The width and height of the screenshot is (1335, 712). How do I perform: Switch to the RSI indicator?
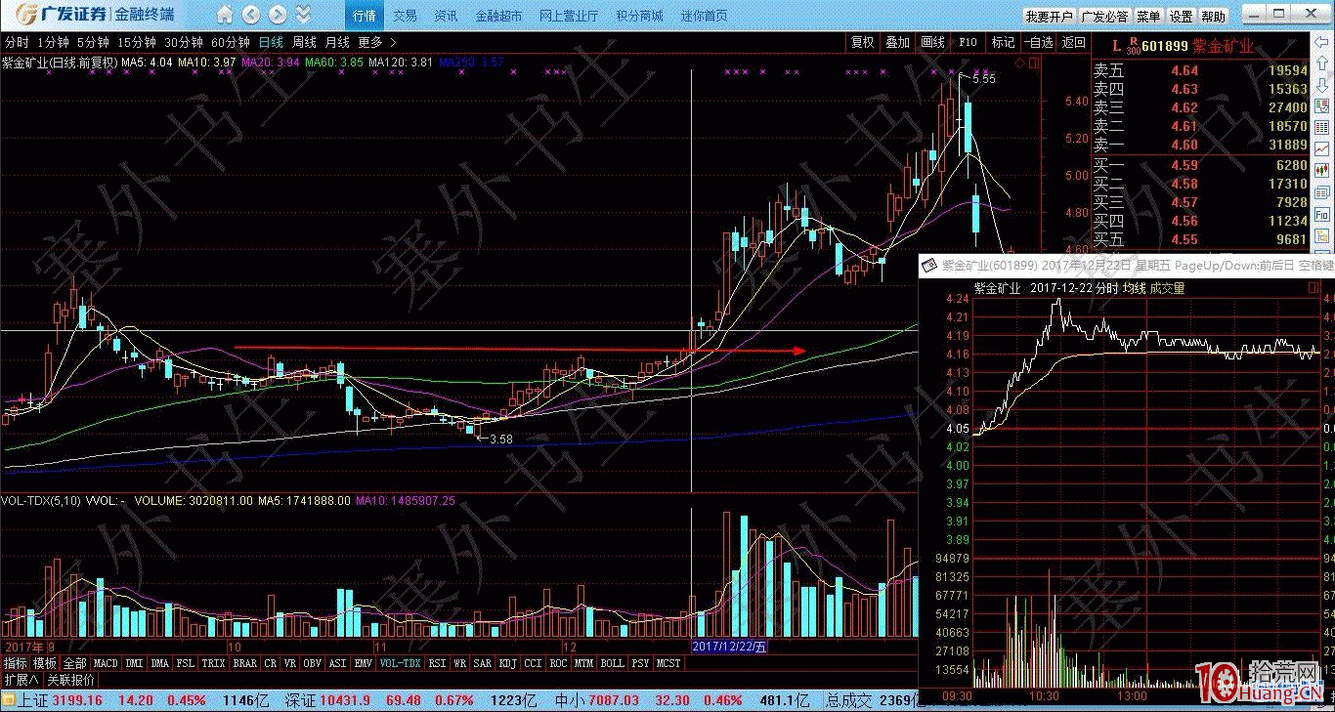(437, 663)
